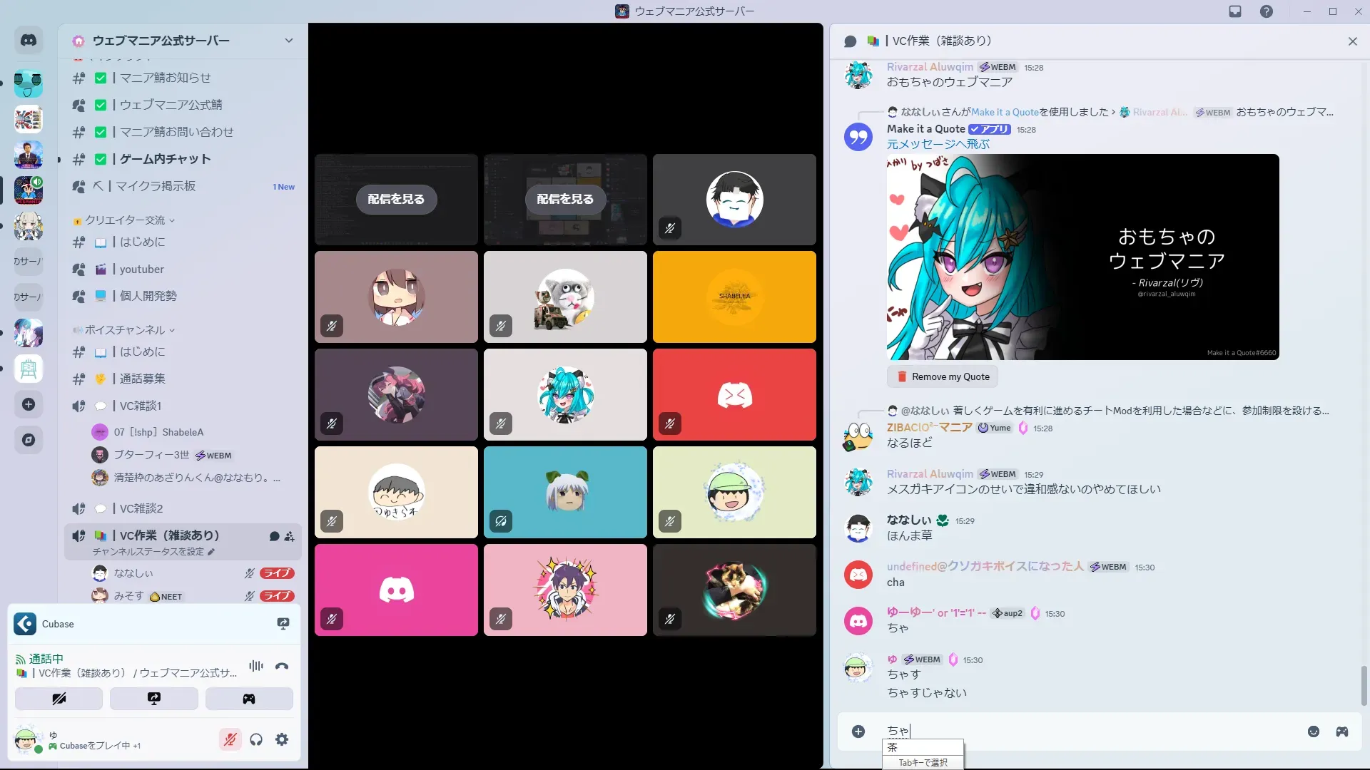Disconnect from voice call with hang-up icon
The width and height of the screenshot is (1370, 770).
[x=282, y=667]
